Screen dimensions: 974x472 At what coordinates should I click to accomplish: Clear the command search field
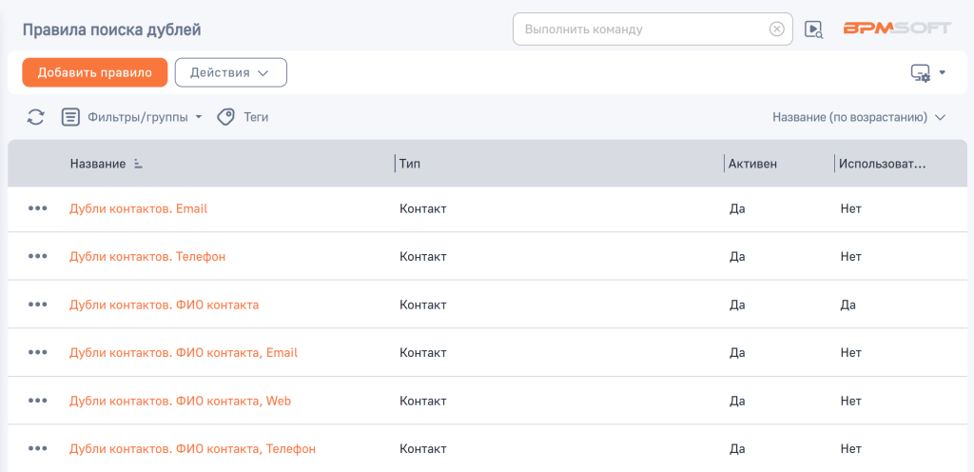click(777, 29)
